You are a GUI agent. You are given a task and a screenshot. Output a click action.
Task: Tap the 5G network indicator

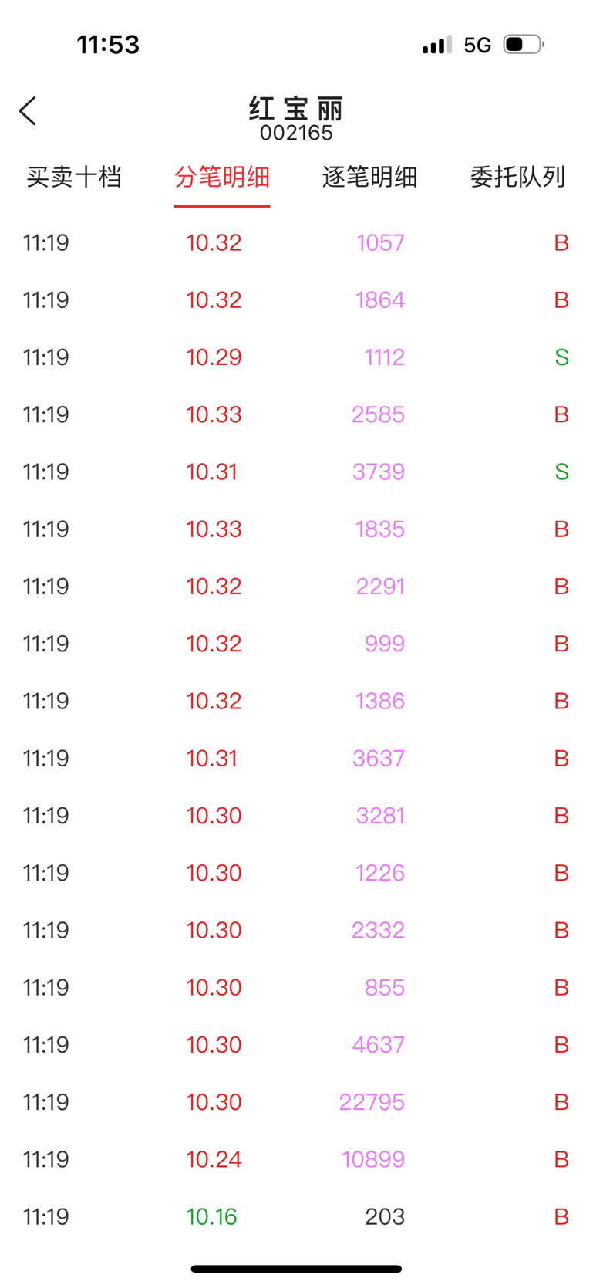477,45
